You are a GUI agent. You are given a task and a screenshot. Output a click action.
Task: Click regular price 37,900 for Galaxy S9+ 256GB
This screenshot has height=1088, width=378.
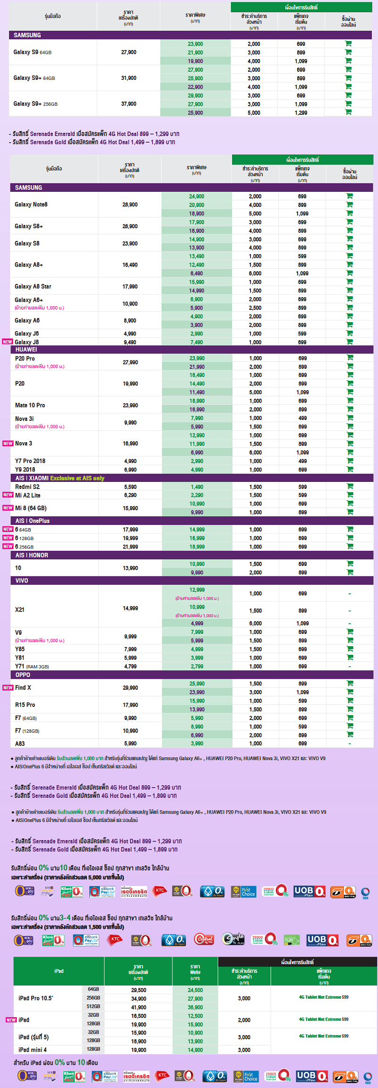(129, 104)
